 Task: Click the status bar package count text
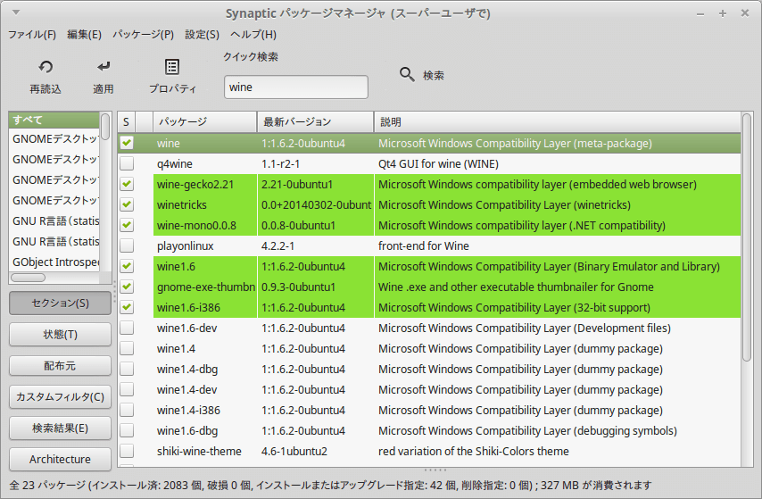coord(330,485)
